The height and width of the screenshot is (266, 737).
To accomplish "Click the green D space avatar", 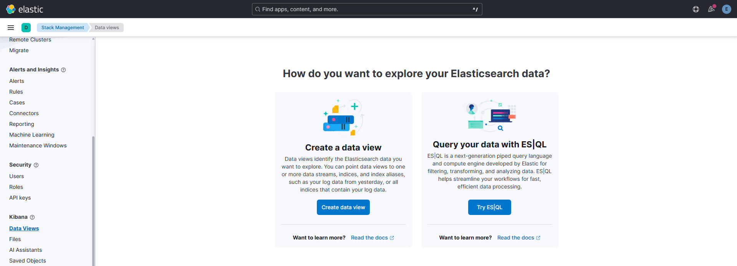I will (26, 28).
